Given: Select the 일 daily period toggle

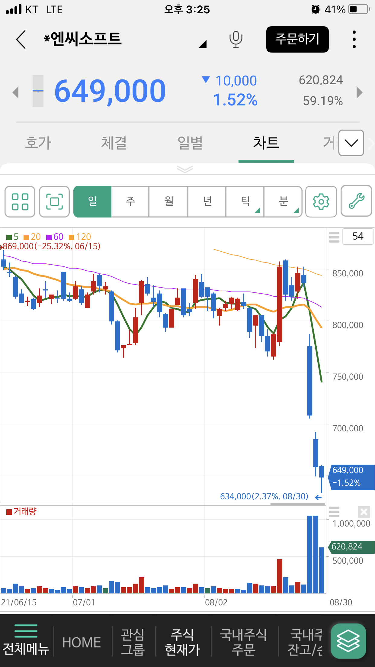Looking at the screenshot, I should click(x=92, y=201).
